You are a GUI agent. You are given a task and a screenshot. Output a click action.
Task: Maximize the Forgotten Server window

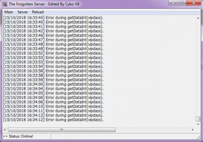click(182, 3)
